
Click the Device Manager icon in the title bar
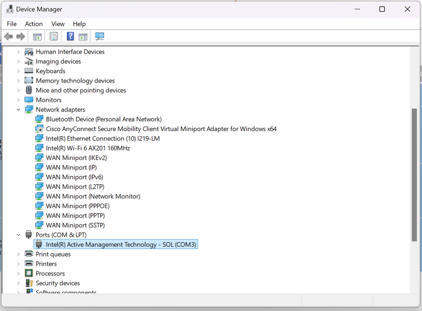click(10, 8)
